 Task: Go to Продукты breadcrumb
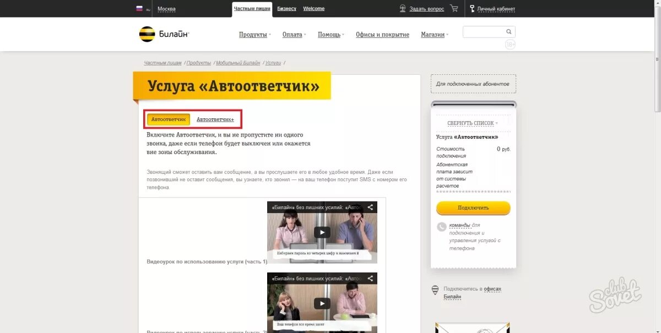pyautogui.click(x=199, y=63)
